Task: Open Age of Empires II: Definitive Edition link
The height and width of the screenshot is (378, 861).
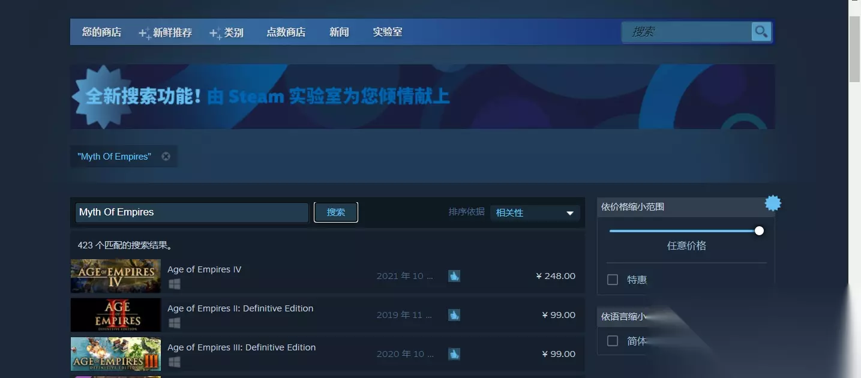Action: tap(240, 308)
